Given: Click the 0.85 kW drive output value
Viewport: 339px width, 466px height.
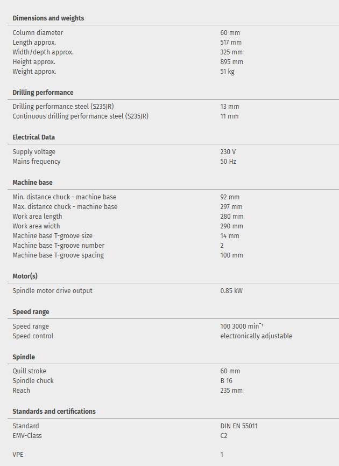Looking at the screenshot, I should pos(231,291).
